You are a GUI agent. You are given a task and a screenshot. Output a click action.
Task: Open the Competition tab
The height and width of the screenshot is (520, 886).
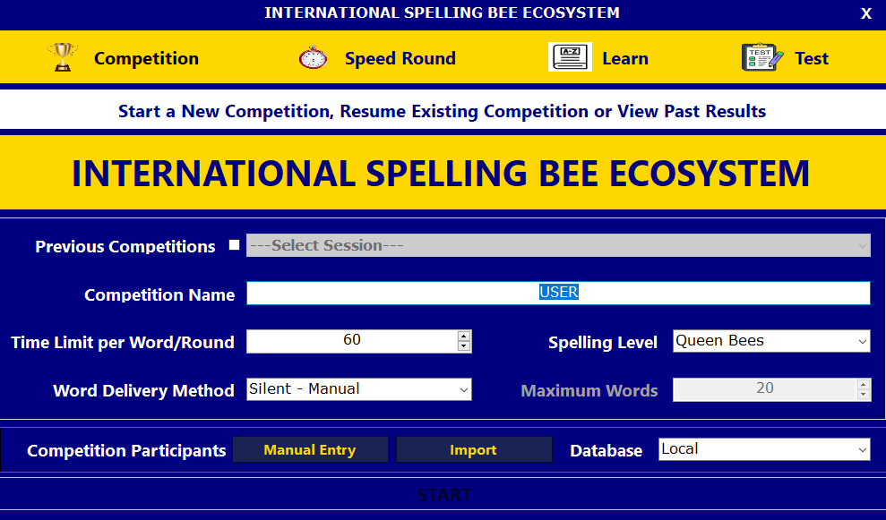click(x=146, y=59)
